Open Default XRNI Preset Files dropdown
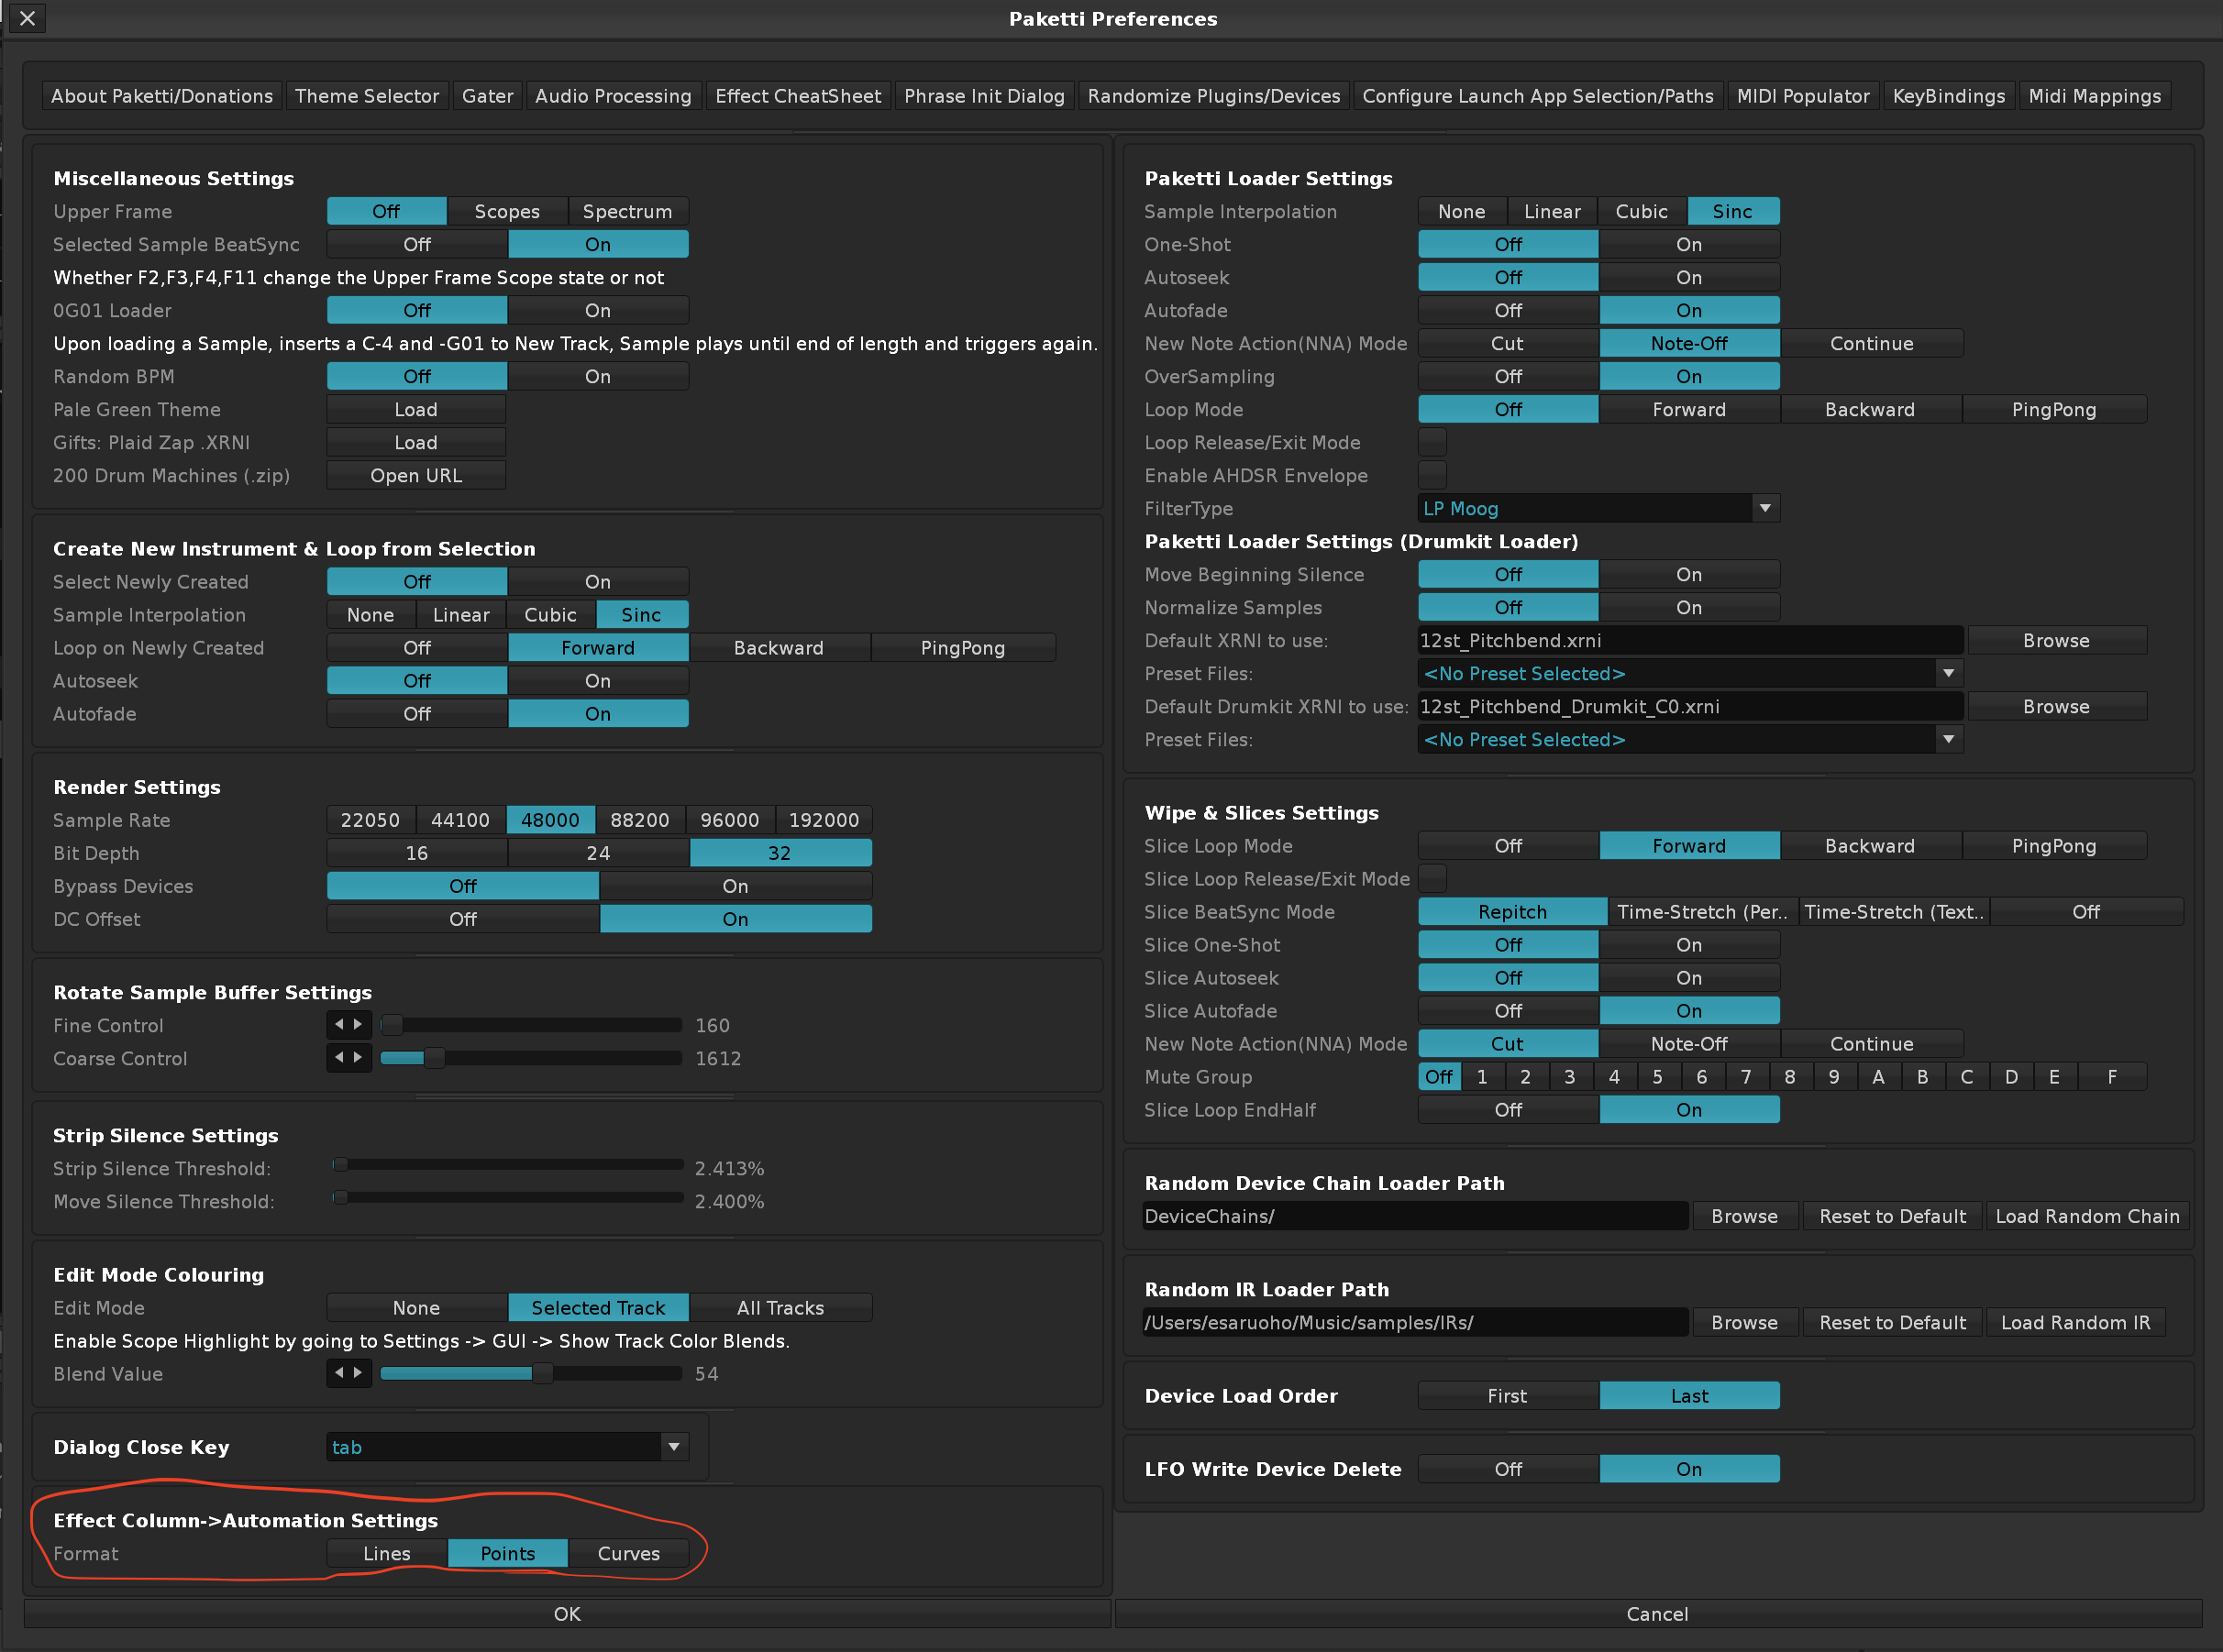The height and width of the screenshot is (1652, 2223). point(1948,673)
